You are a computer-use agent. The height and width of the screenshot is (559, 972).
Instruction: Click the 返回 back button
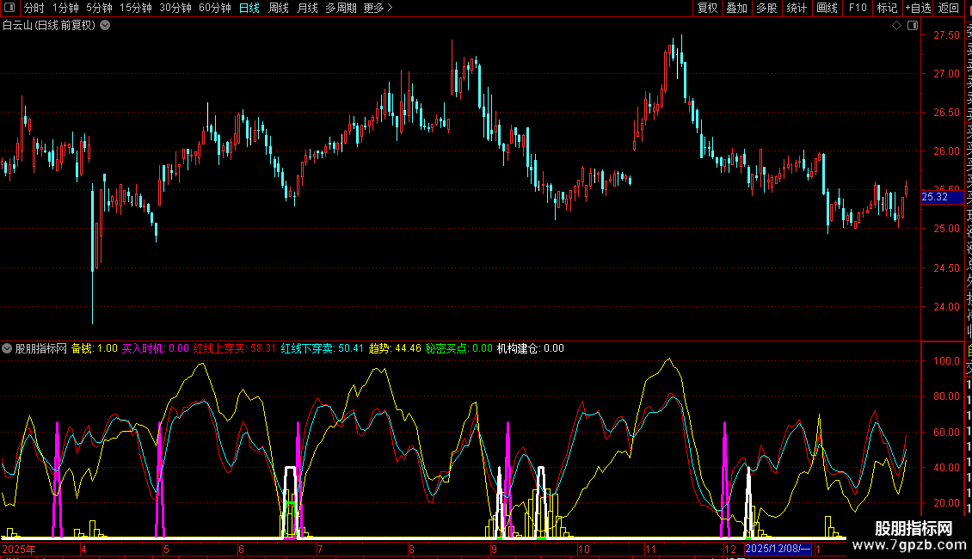(949, 8)
